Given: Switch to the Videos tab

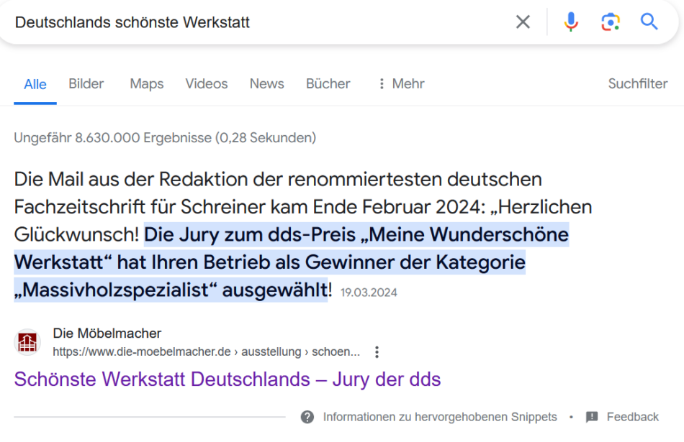Looking at the screenshot, I should 207,83.
